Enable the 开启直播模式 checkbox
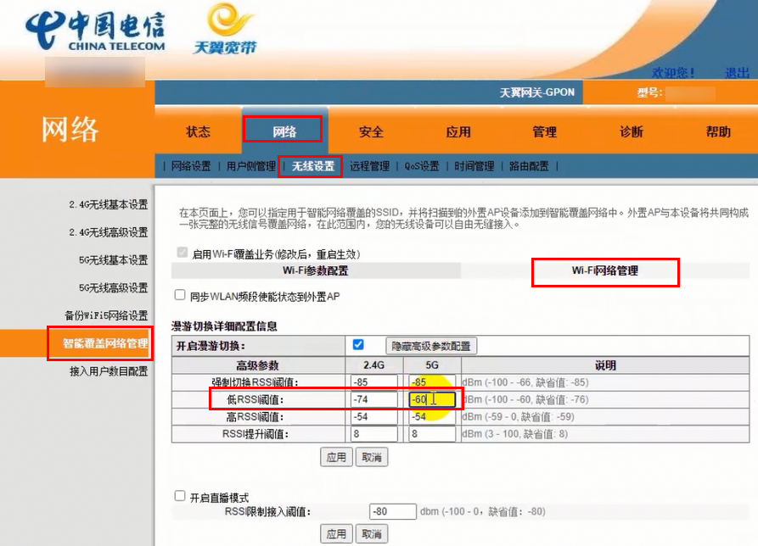758x546 pixels. pos(180,496)
